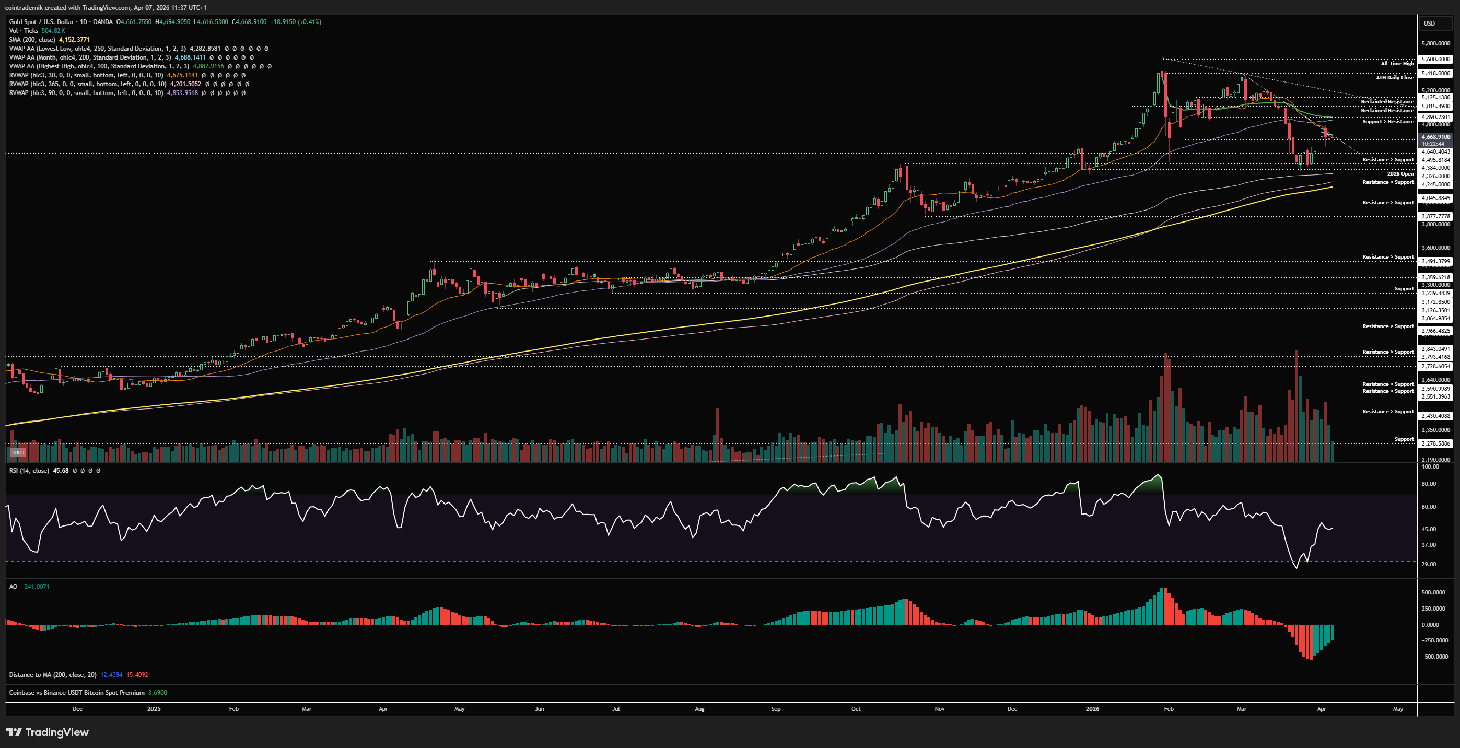Click the ATH Daily Close annotation

1394,78
